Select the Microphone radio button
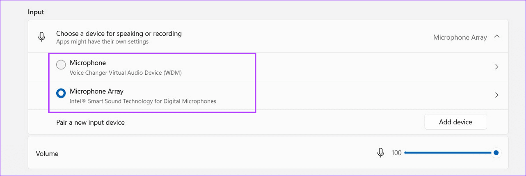526x176 pixels. pos(61,65)
